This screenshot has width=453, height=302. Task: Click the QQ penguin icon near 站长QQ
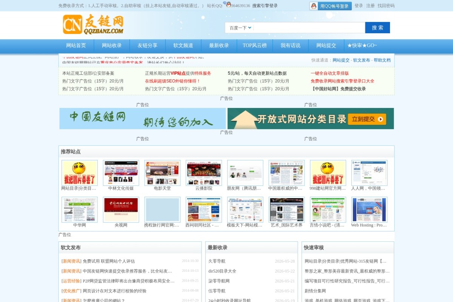coord(227,5)
